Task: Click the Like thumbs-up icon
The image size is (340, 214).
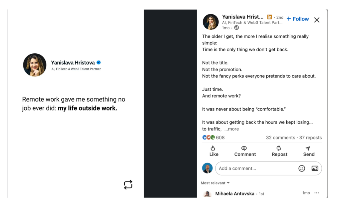Action: pyautogui.click(x=213, y=148)
